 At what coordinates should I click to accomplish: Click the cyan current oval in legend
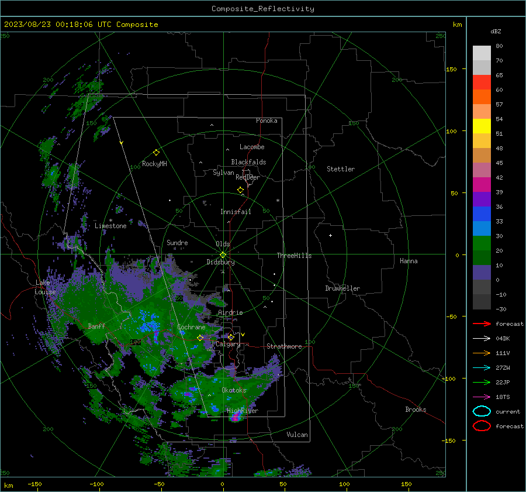pyautogui.click(x=482, y=411)
